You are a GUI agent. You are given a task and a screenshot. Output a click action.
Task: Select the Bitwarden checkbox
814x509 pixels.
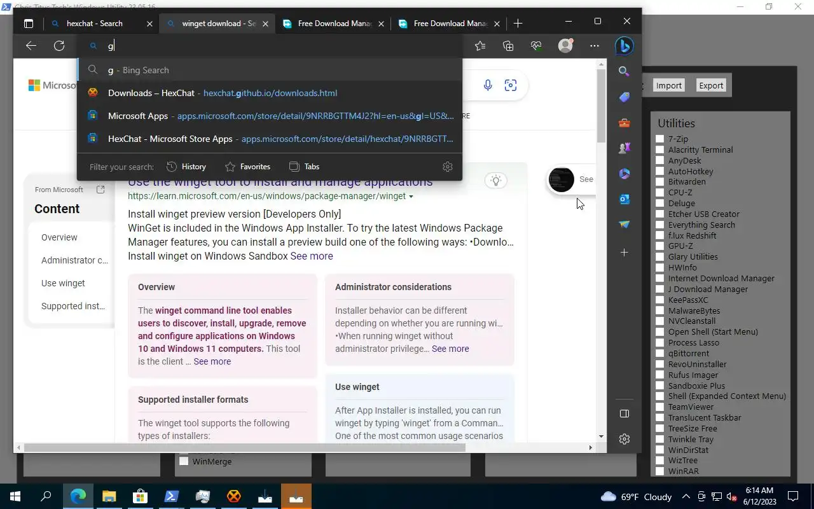point(660,181)
